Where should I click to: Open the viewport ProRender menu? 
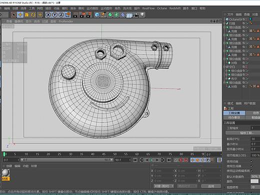pyautogui.click(x=65, y=21)
